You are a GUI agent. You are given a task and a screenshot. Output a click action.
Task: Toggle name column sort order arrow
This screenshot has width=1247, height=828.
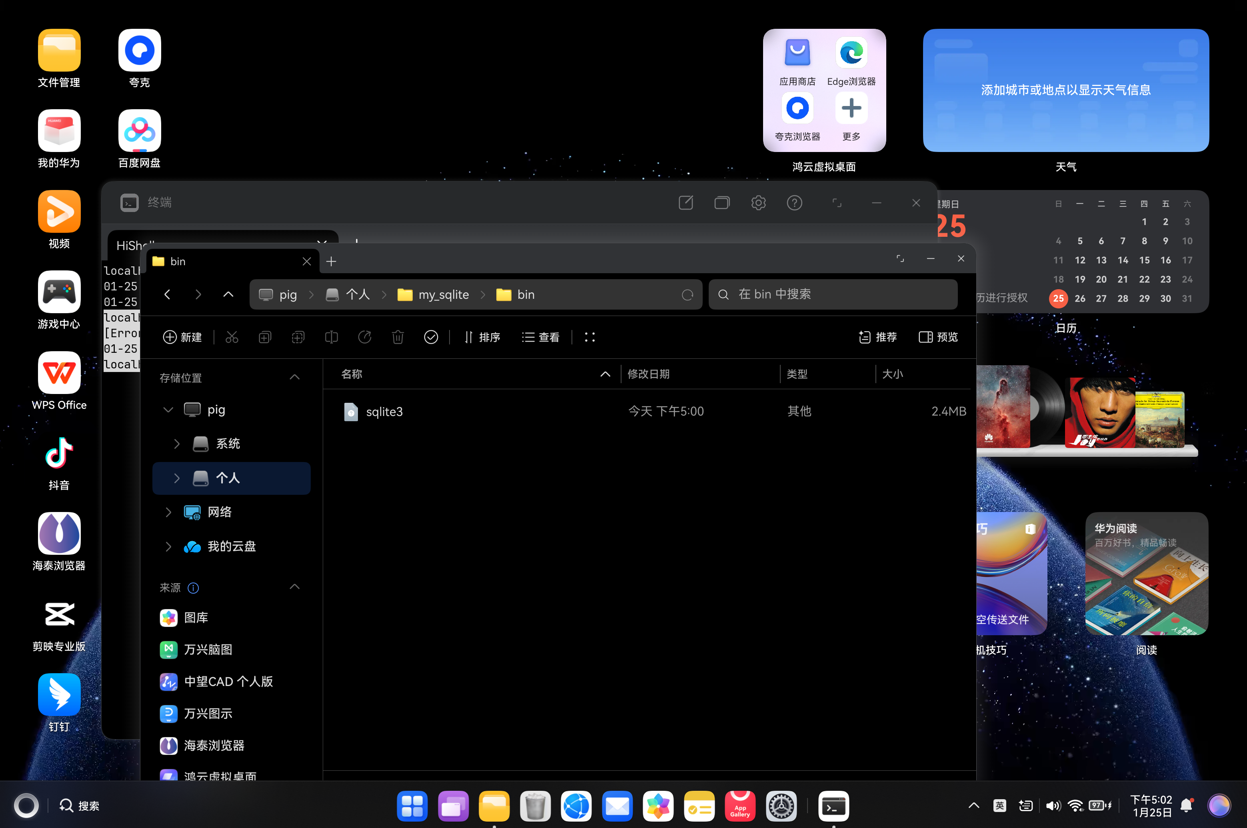click(605, 374)
